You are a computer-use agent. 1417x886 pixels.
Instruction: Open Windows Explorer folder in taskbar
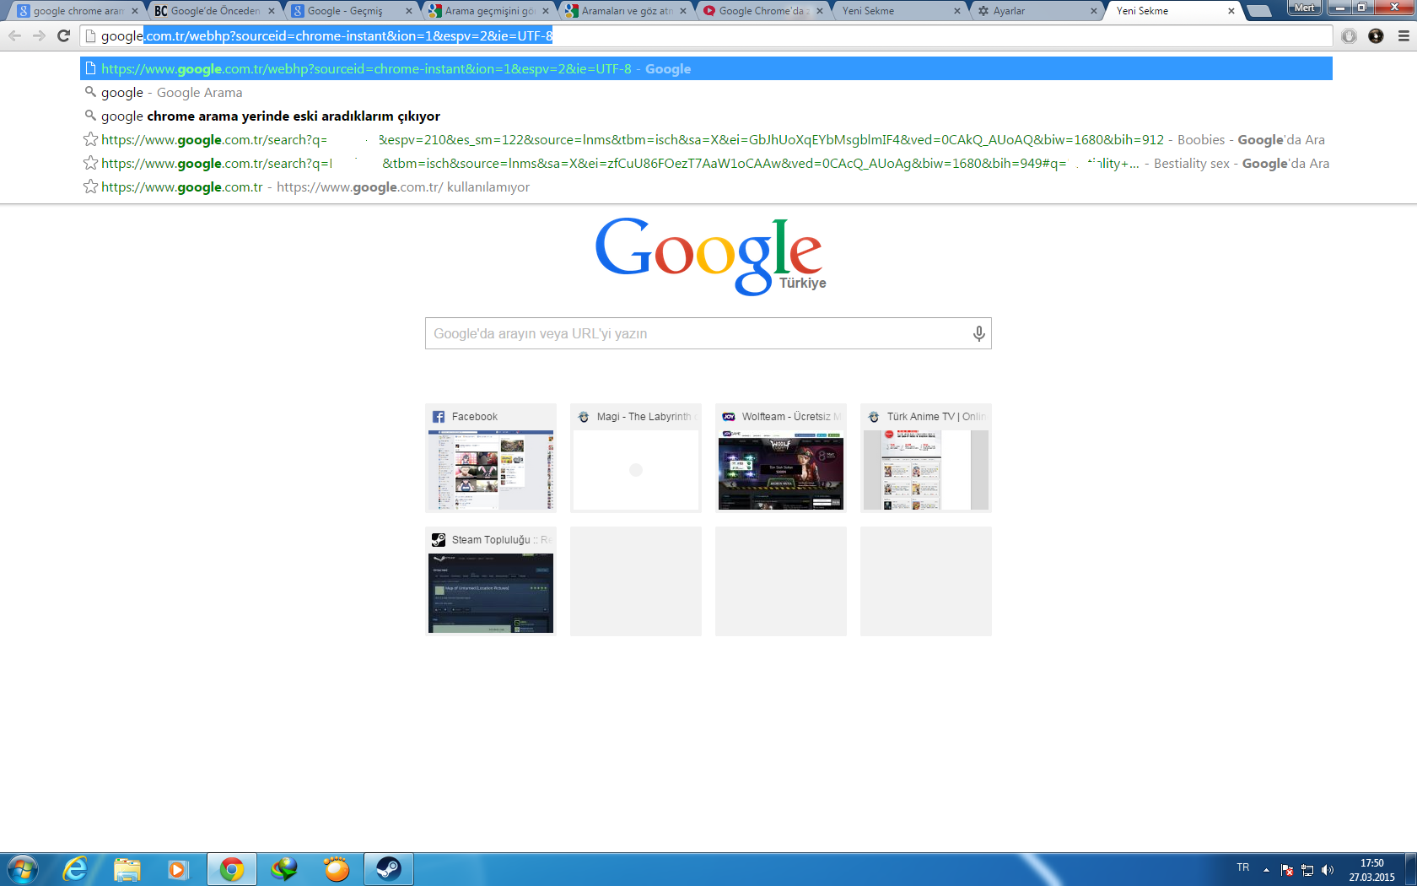[x=127, y=868]
